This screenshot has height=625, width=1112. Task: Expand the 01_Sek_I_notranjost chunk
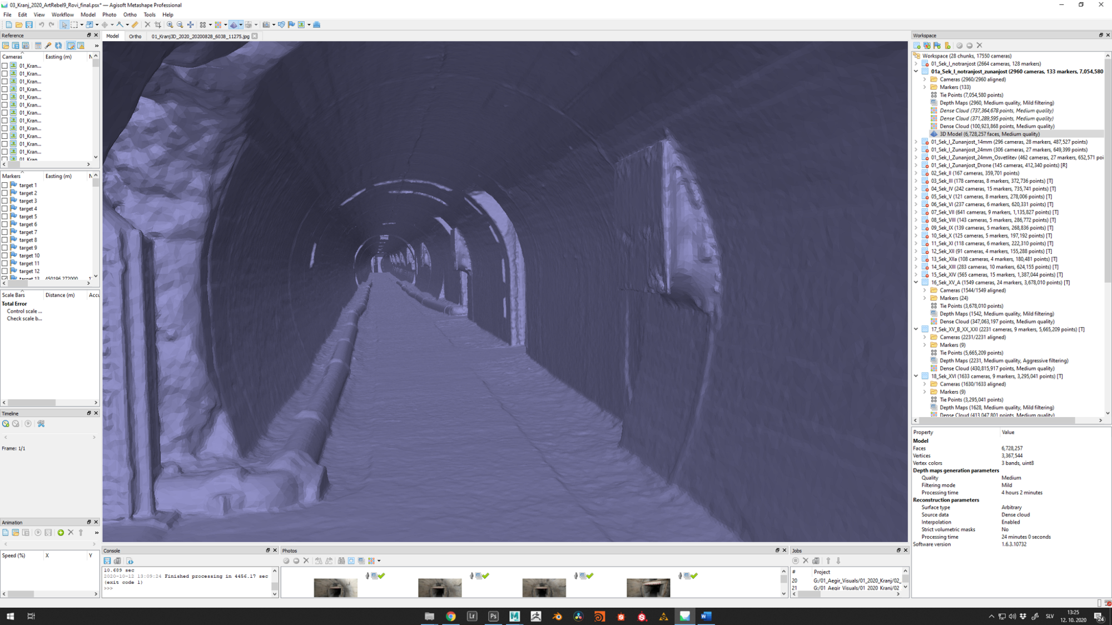pos(916,64)
